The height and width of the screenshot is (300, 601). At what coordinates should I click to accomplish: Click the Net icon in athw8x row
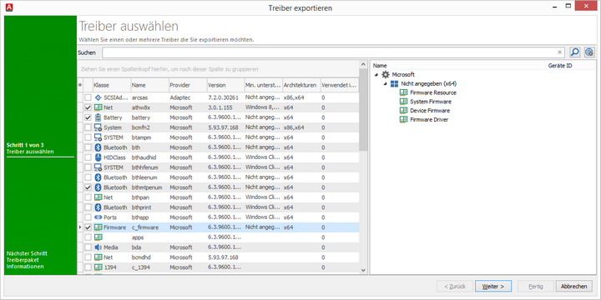click(98, 107)
